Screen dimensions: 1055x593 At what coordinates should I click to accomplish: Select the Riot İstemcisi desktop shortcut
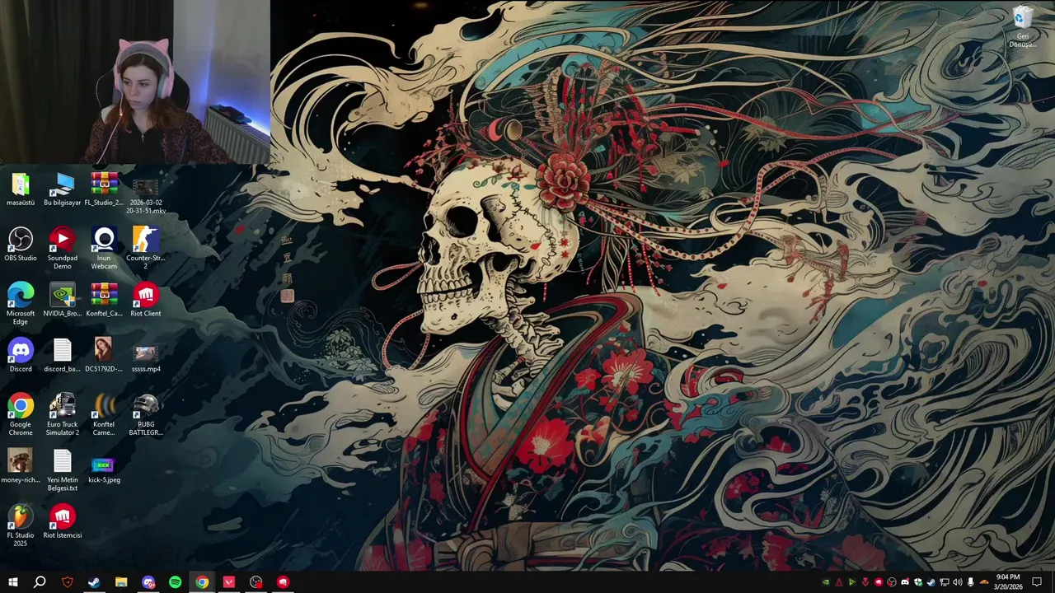[63, 521]
